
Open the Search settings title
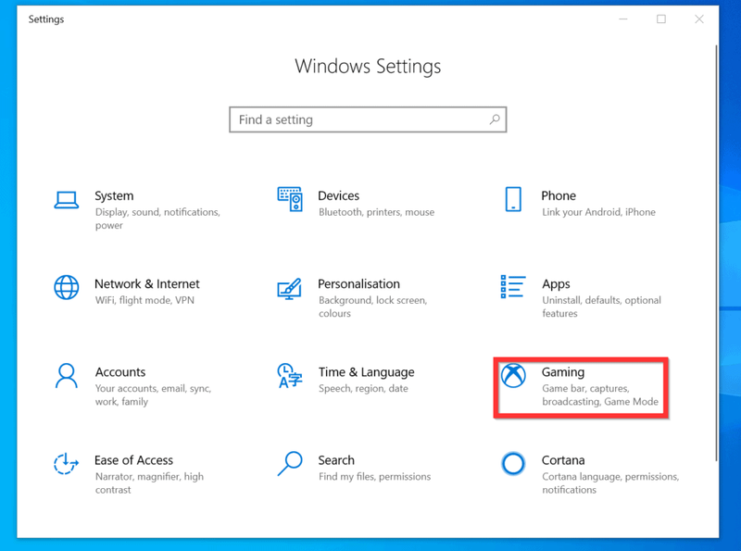coord(336,460)
